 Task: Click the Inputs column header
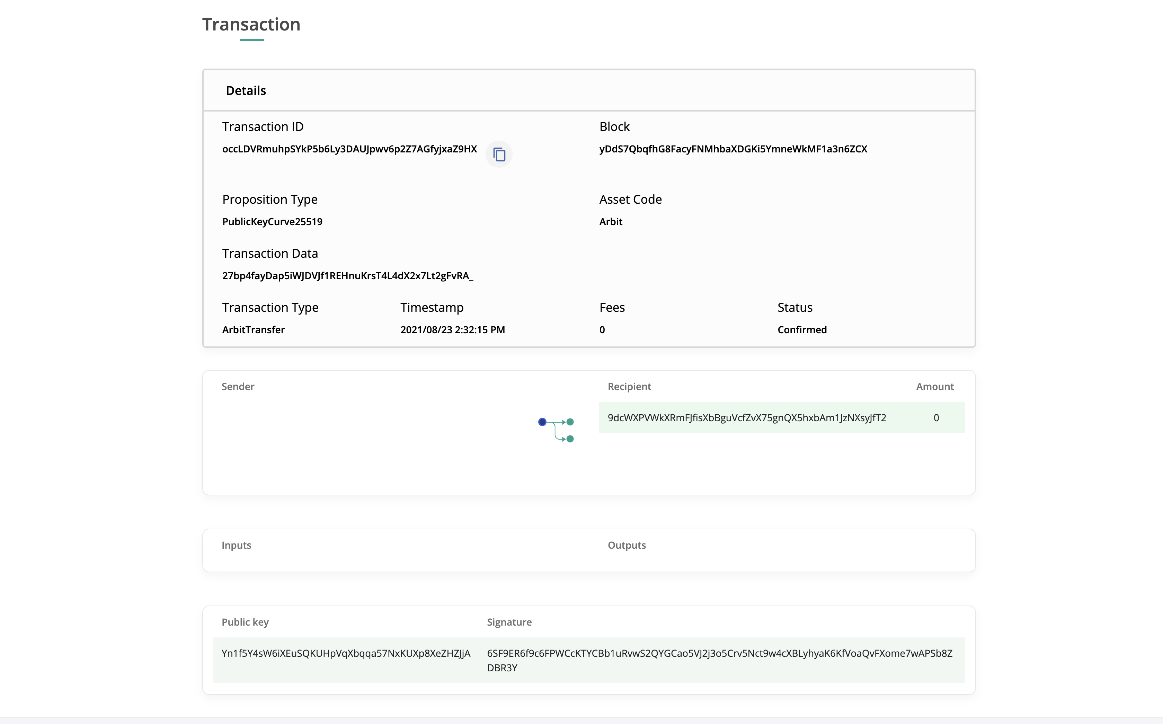click(x=237, y=545)
